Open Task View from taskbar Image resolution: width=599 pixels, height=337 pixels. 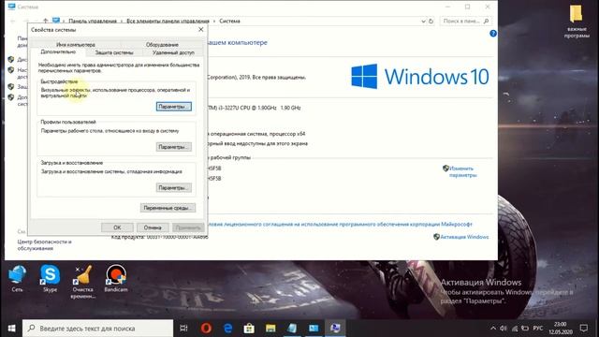pos(183,329)
